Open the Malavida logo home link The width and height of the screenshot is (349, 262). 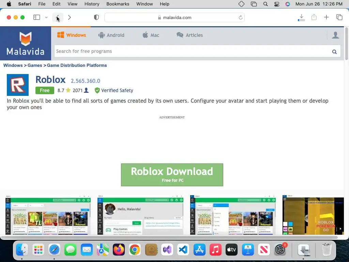[25, 43]
